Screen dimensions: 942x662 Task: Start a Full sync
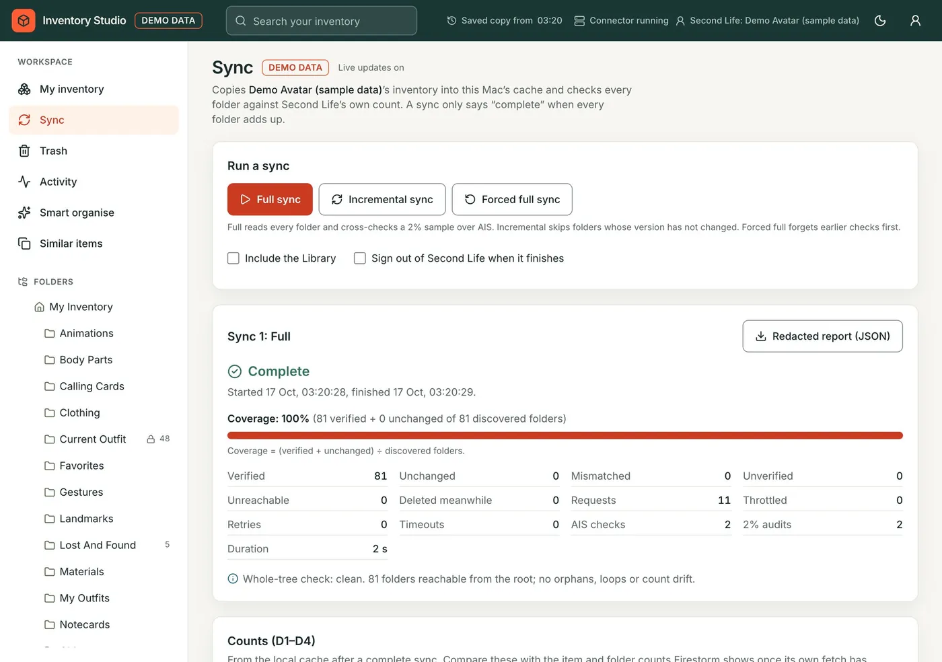[270, 199]
